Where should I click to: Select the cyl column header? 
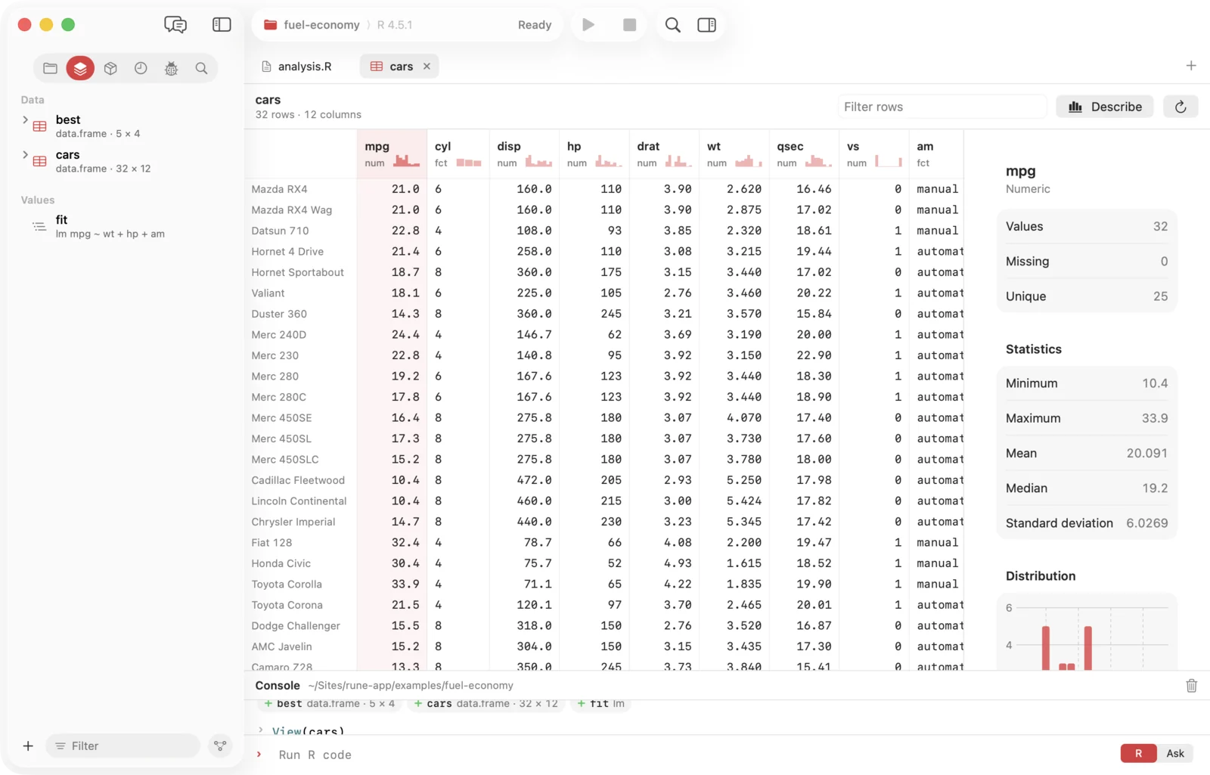[458, 153]
